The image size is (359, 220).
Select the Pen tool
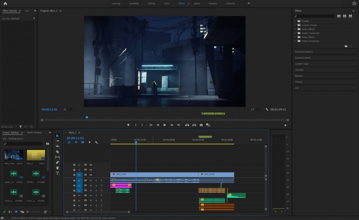pos(57,162)
